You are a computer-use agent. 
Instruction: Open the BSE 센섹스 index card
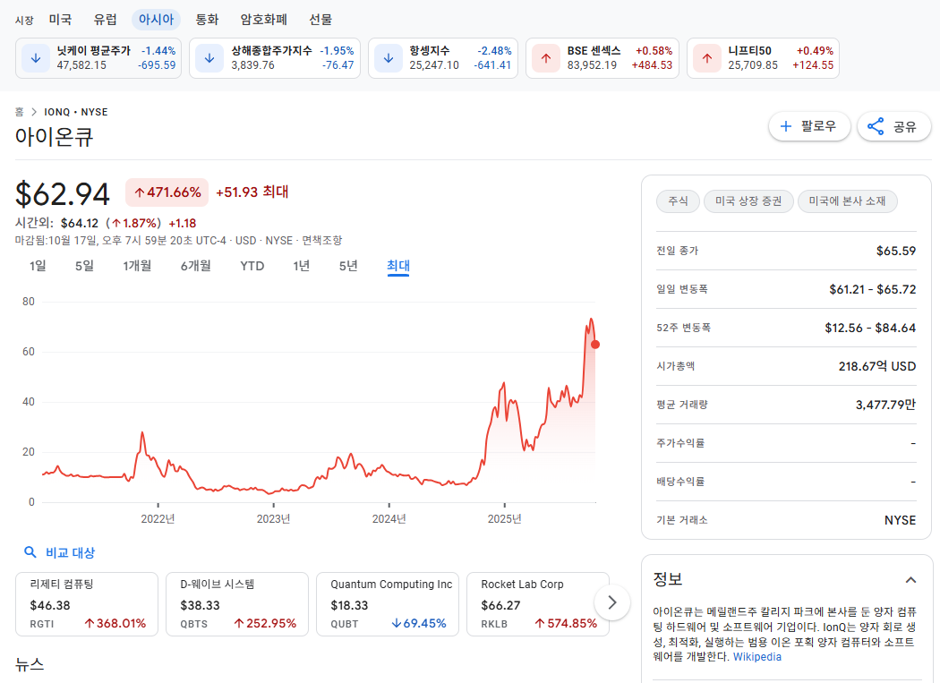(x=602, y=58)
